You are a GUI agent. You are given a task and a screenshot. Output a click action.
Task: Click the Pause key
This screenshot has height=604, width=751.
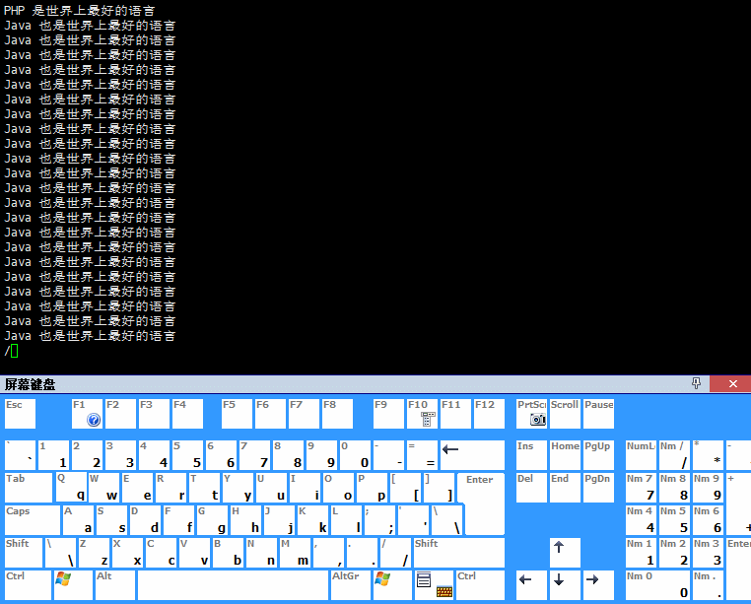(598, 414)
